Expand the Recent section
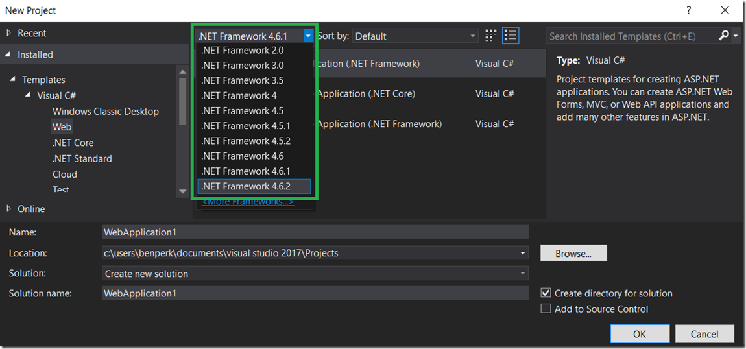This screenshot has width=746, height=349. 8,33
